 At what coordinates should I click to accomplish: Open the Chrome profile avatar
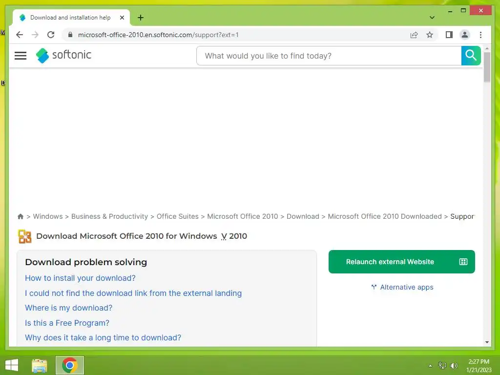[x=465, y=35]
